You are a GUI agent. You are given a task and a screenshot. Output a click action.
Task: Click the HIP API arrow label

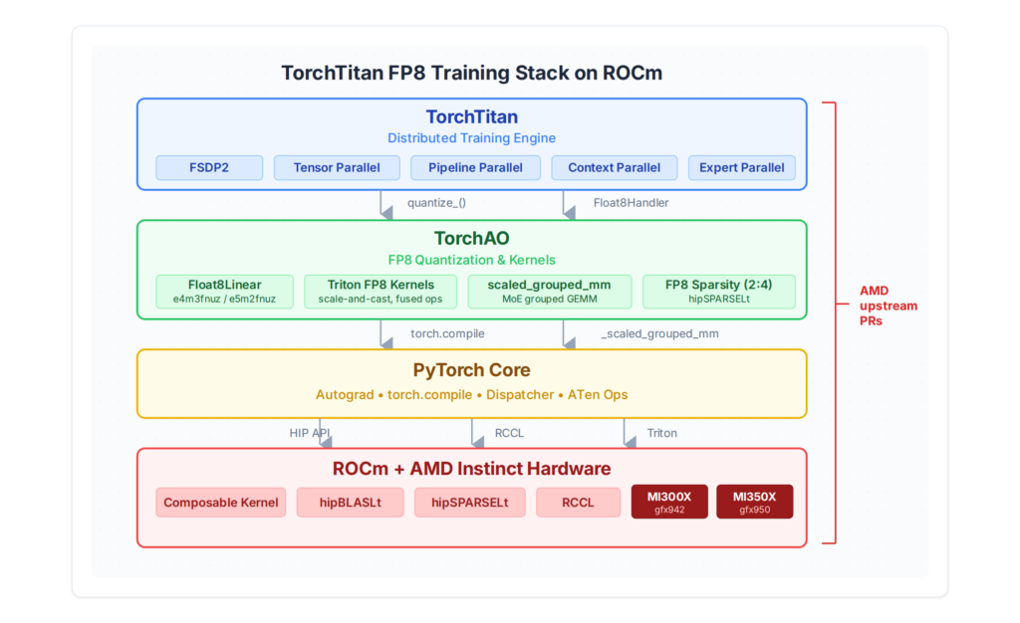pyautogui.click(x=310, y=433)
